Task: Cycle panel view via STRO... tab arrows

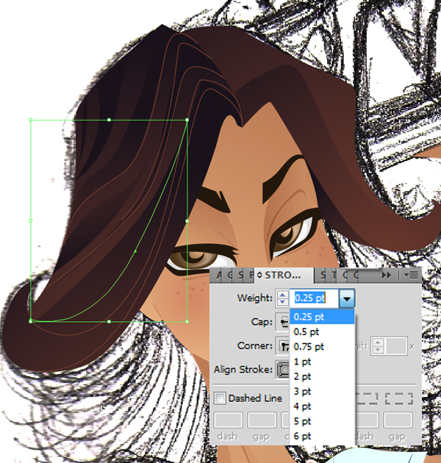Action: (x=259, y=275)
